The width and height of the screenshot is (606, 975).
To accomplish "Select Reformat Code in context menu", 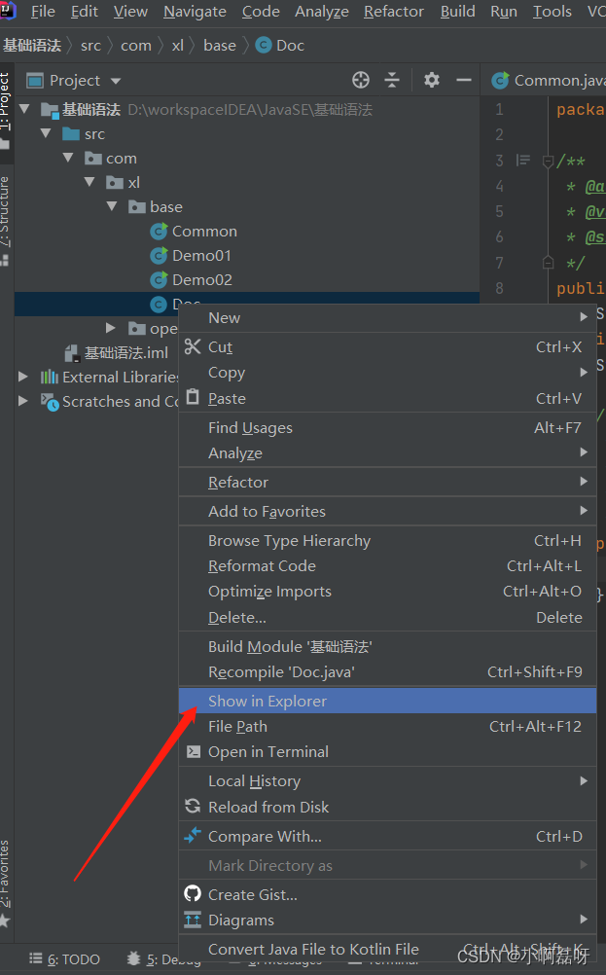I will (387, 566).
